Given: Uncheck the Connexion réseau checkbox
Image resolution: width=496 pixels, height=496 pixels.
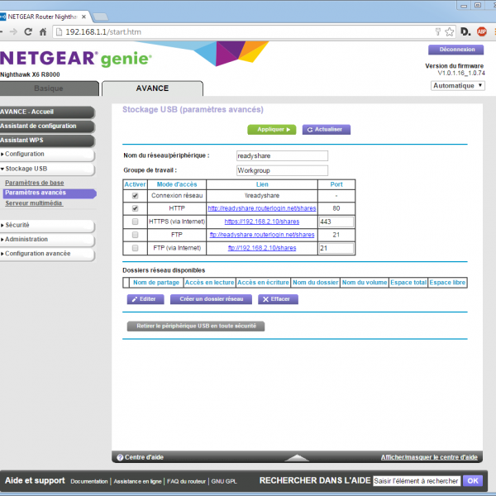Looking at the screenshot, I should click(135, 196).
